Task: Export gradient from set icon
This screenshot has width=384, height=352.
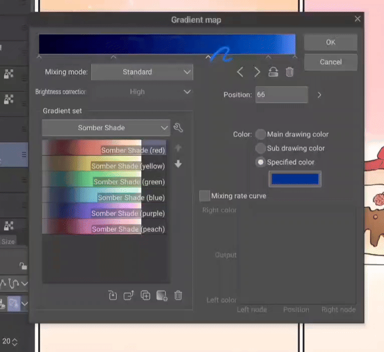Action: [x=129, y=295]
